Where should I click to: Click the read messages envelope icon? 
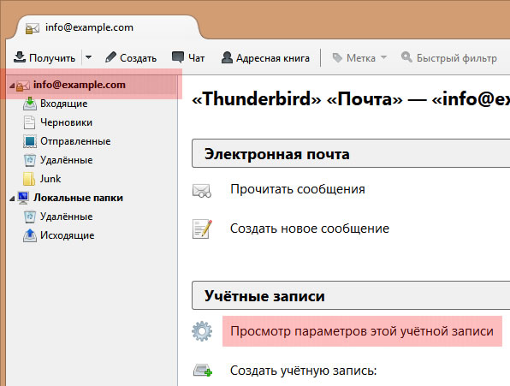point(202,191)
